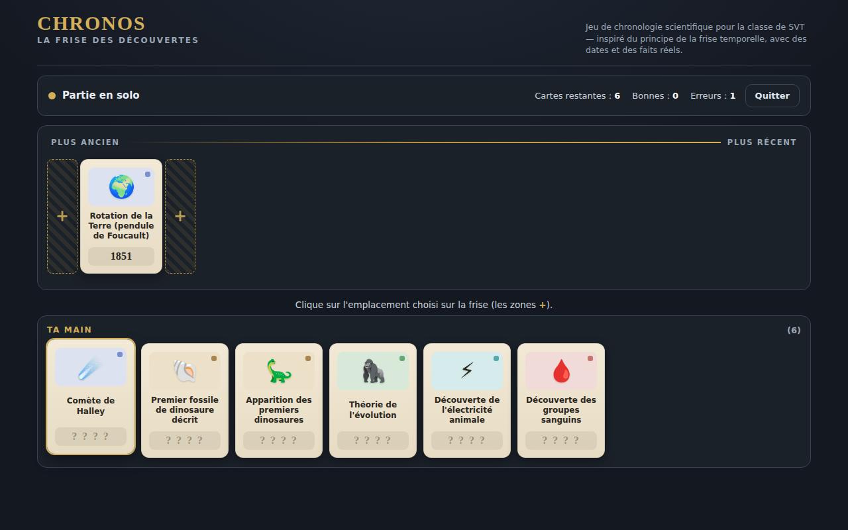
Task: Click the hidden date of Comète de Halley
Action: [91, 437]
